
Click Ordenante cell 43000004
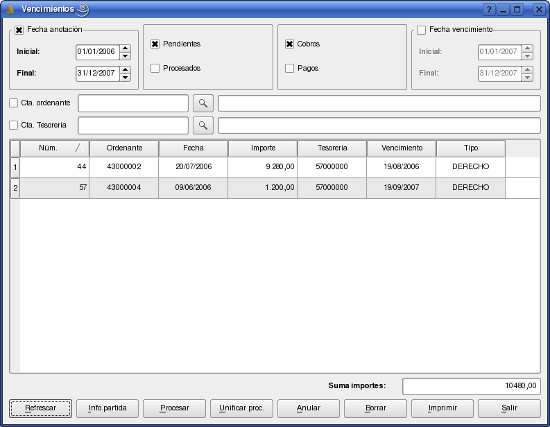[124, 188]
